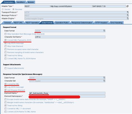Enable Strip Outer Element checkbox
This screenshot has width=132, height=114.
pyautogui.click(x=6, y=46)
